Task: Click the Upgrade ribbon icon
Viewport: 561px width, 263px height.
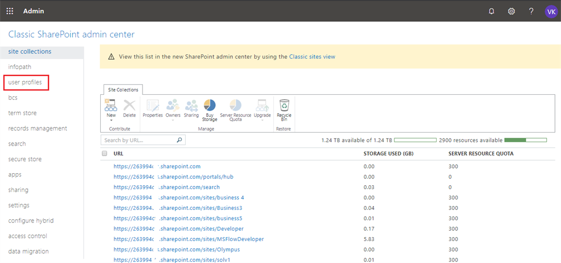Action: pyautogui.click(x=262, y=105)
